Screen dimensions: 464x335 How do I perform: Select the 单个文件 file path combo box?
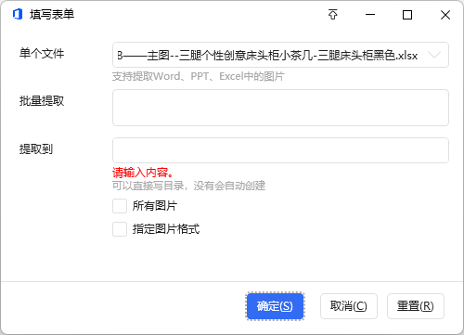280,55
